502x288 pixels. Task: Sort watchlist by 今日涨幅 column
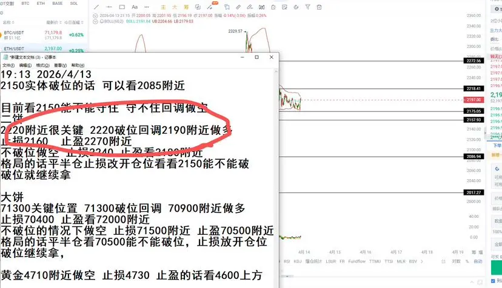pyautogui.click(x=73, y=22)
